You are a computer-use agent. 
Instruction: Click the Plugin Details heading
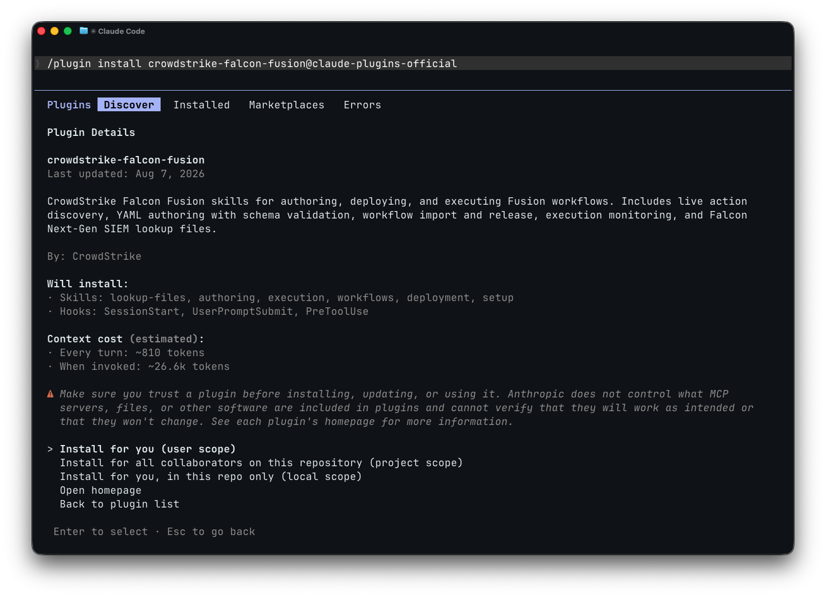click(91, 132)
